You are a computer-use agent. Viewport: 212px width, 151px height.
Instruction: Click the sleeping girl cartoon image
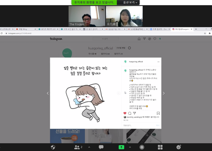point(85,103)
